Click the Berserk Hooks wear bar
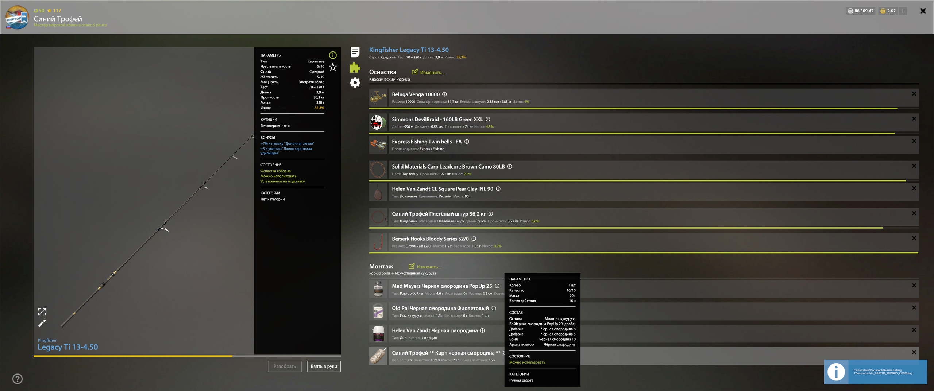Screen dimensions: 934x391 pos(644,253)
